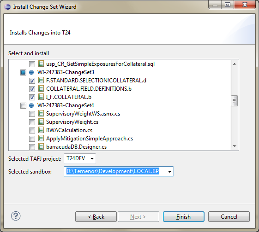
Task: Open the Selected TAFJ project dropdown
Action: (x=80, y=158)
